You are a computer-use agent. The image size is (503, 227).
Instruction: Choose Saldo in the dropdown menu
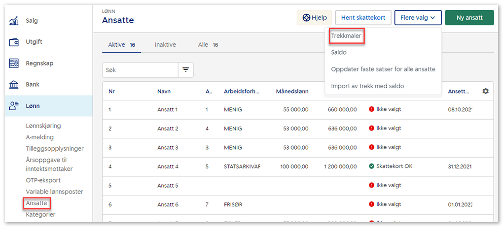pyautogui.click(x=339, y=52)
